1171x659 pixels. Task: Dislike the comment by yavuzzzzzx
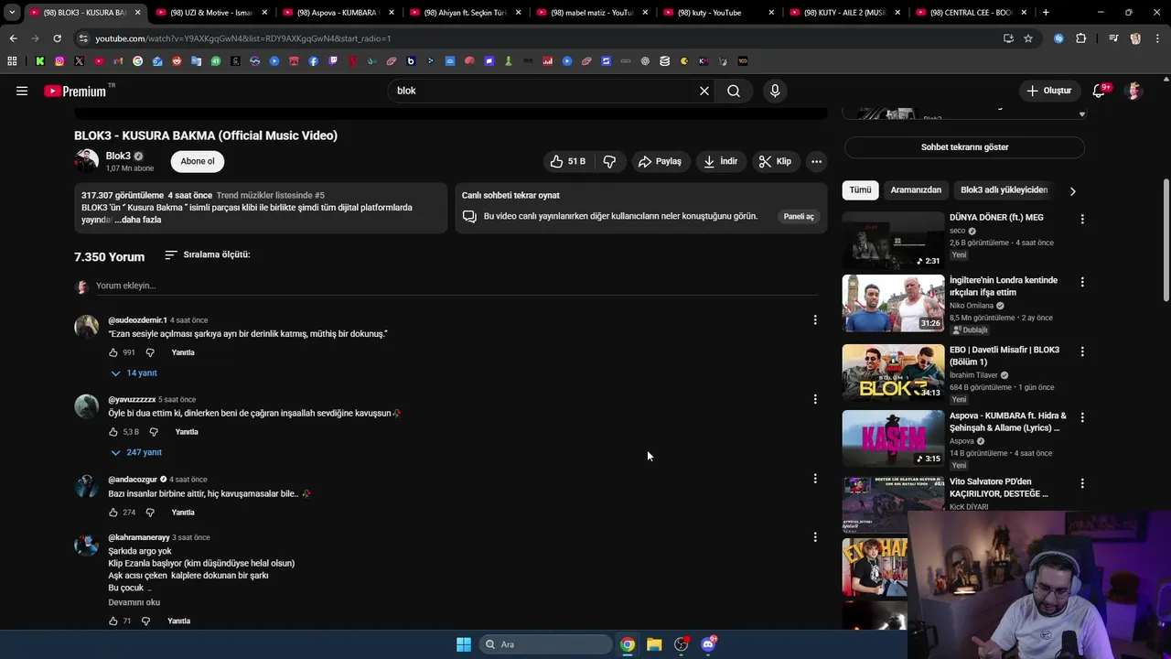(x=154, y=432)
